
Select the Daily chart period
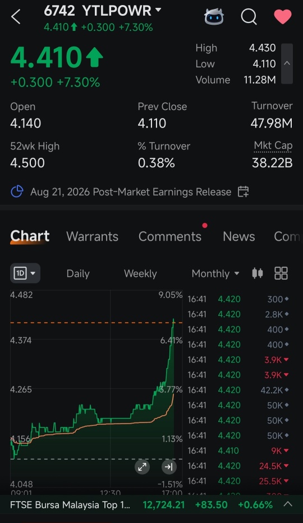[78, 274]
